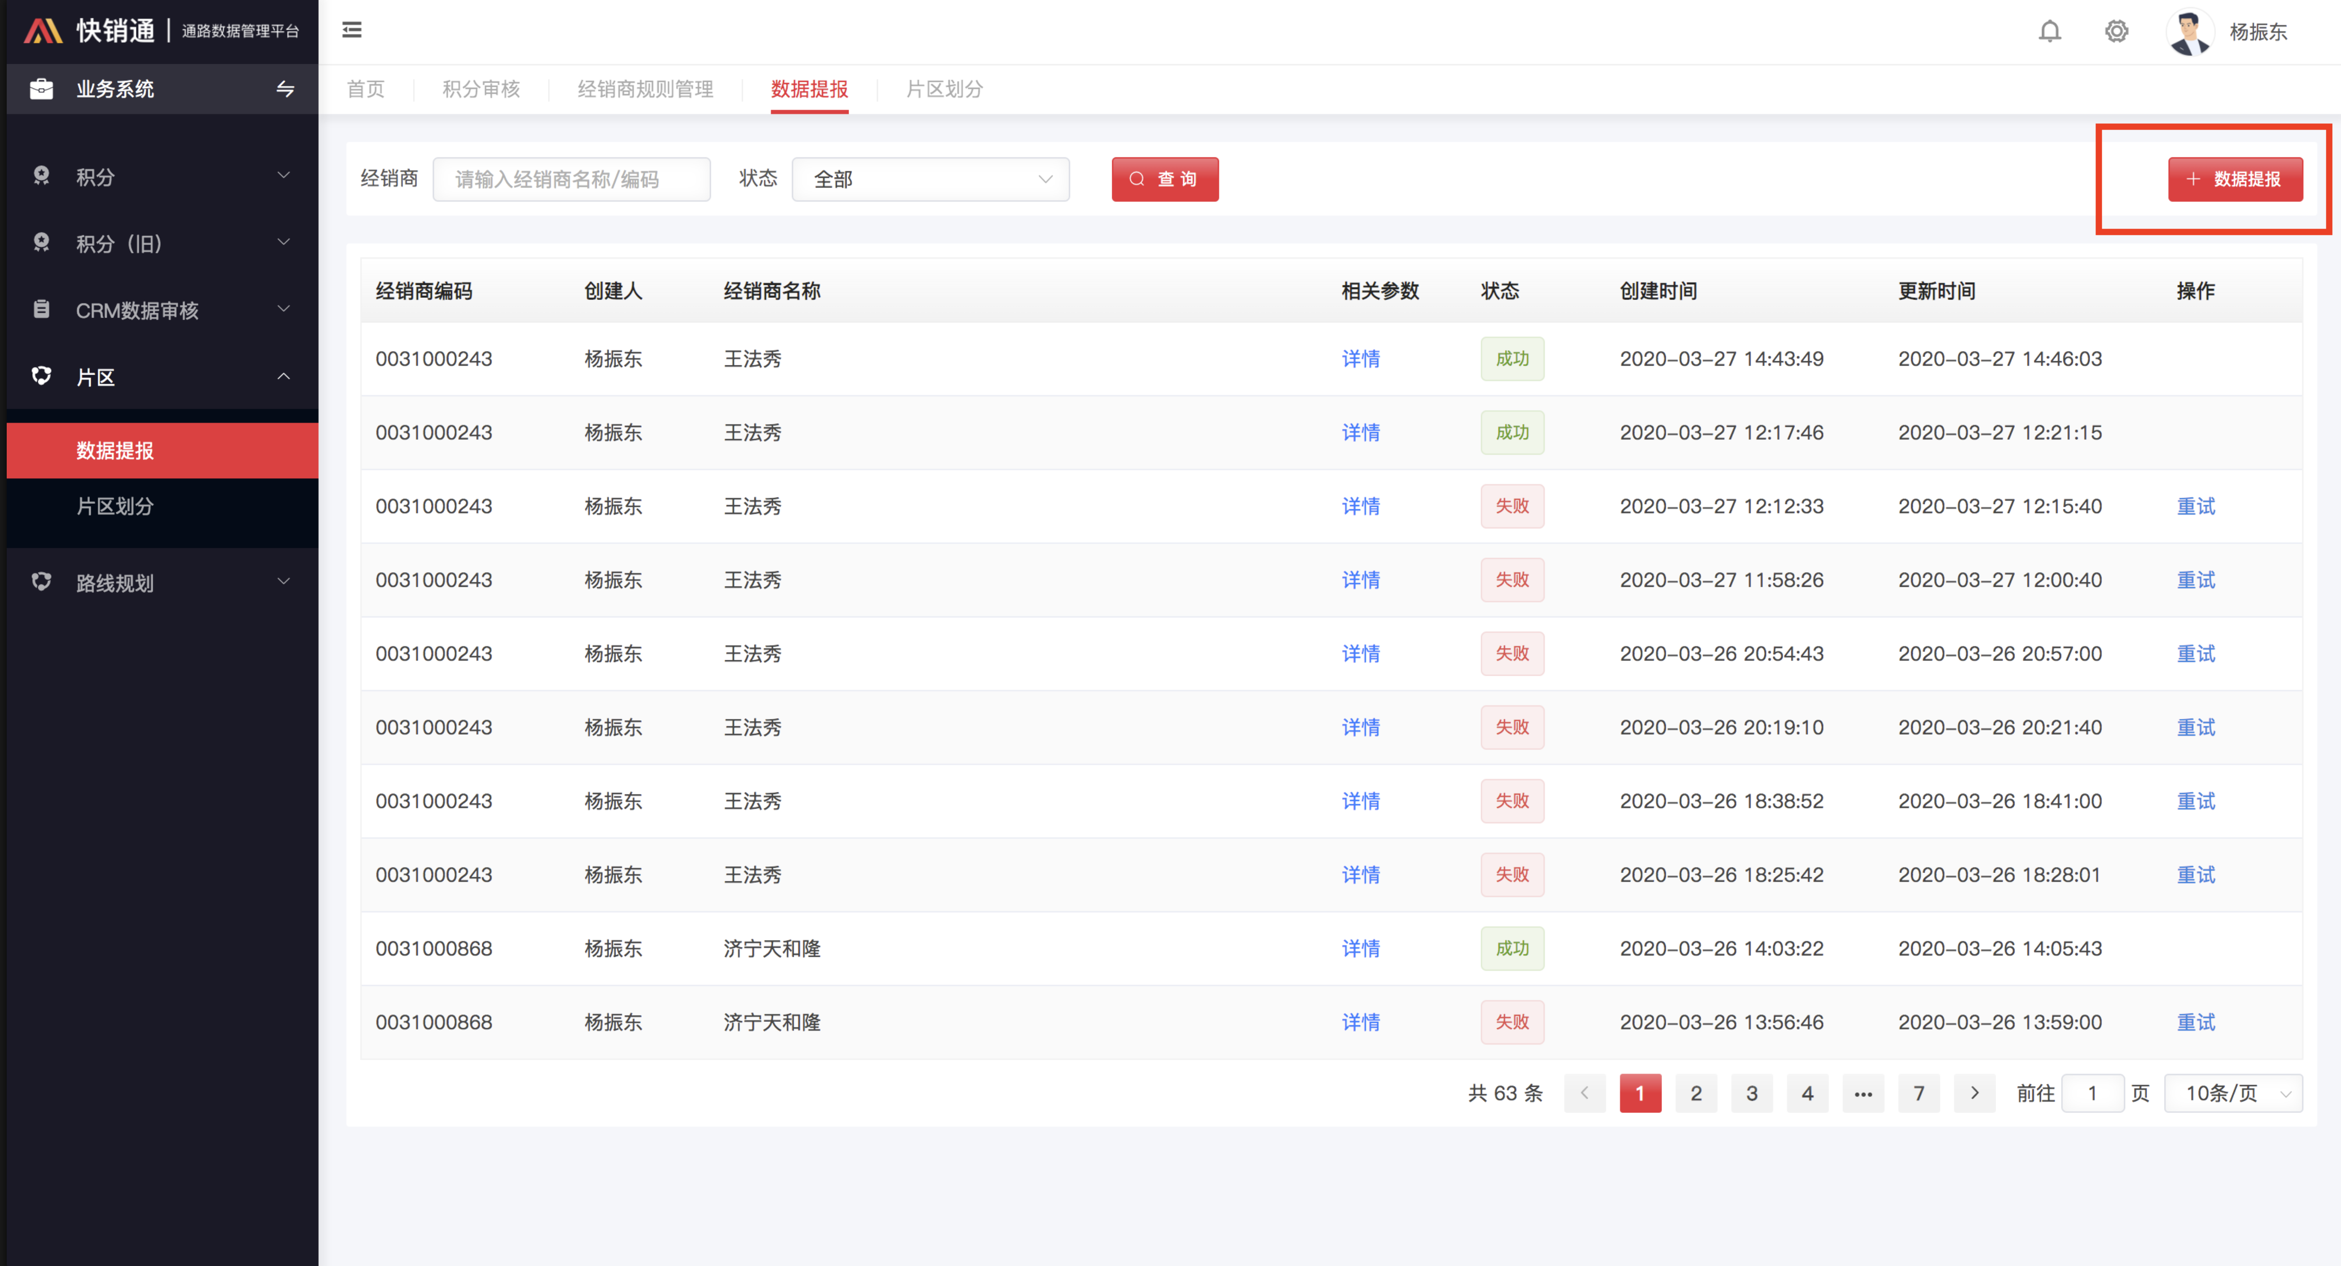
Task: Click 重试 for the 18:25:42 failed record
Action: (x=2196, y=875)
